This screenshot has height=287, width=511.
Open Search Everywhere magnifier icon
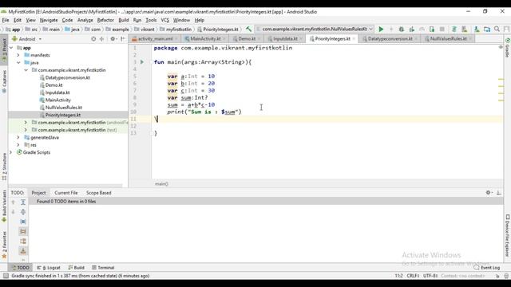tap(497, 29)
